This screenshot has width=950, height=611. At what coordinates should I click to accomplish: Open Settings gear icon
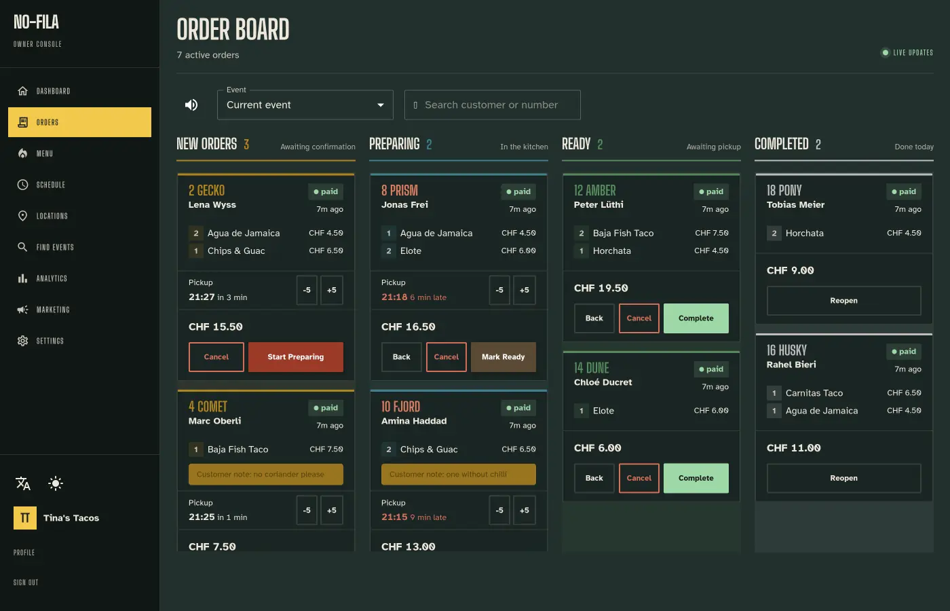pos(22,341)
